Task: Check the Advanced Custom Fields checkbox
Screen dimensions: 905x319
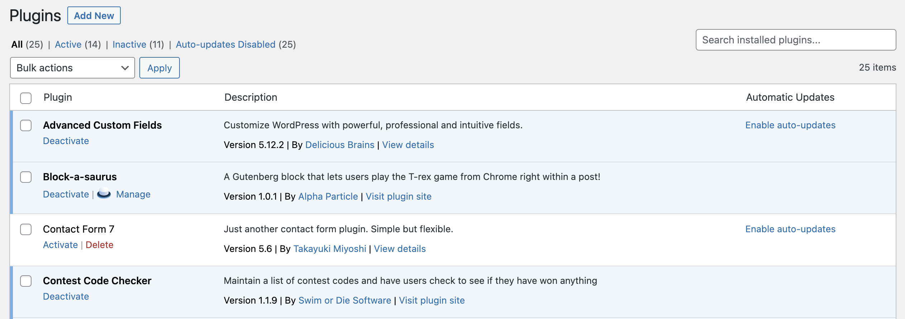Action: coord(26,125)
